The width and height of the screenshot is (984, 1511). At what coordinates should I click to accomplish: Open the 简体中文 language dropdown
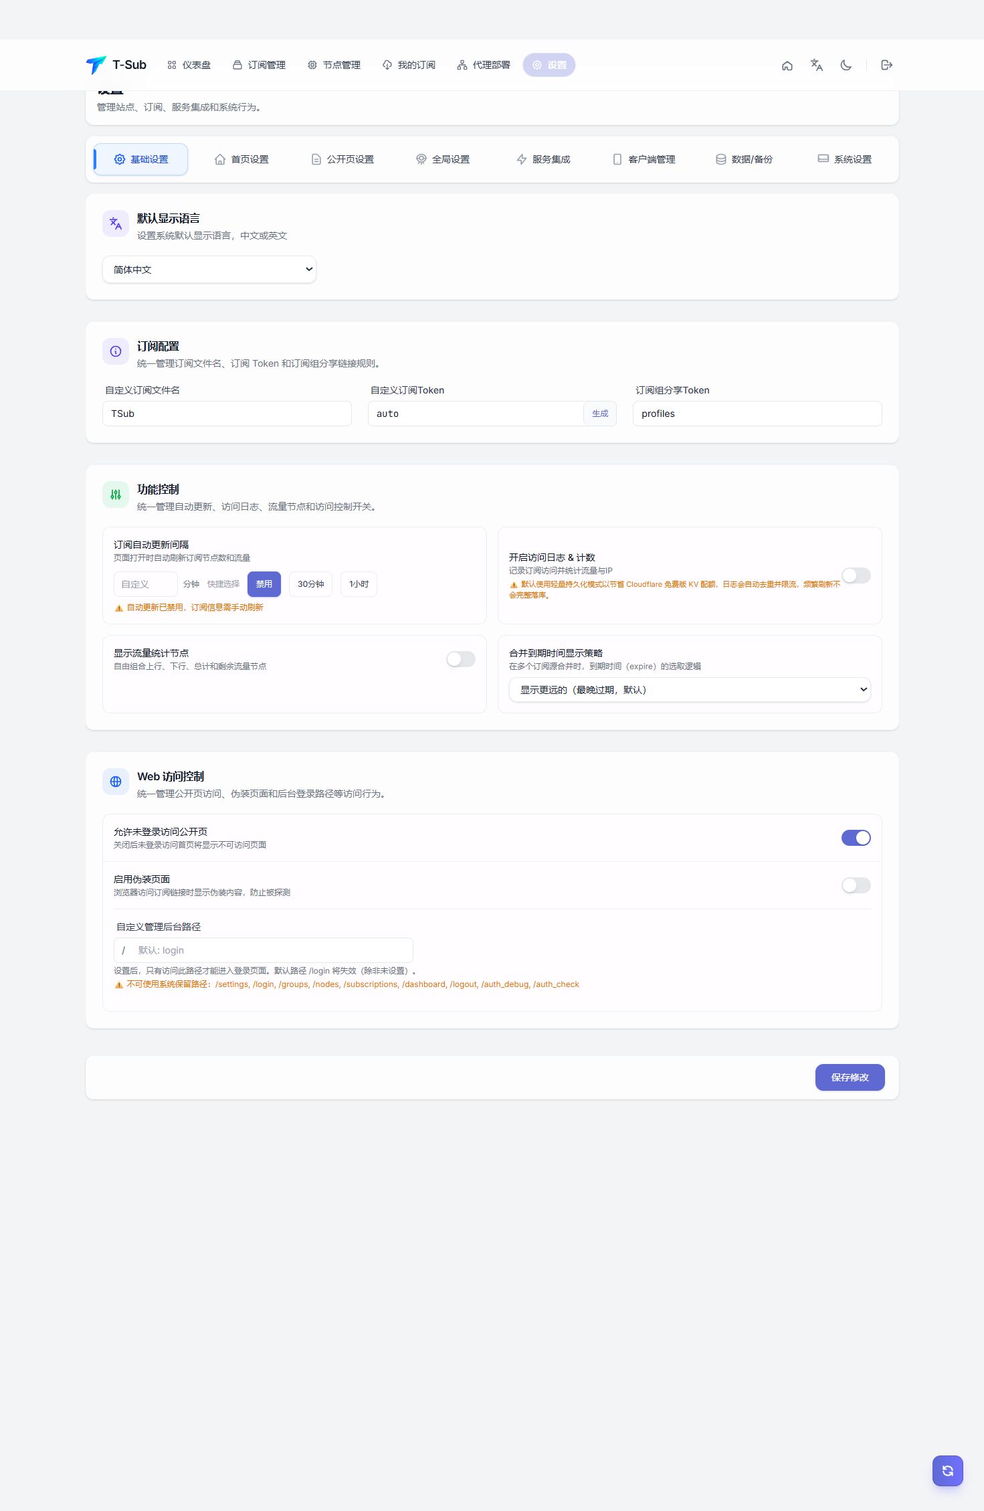[x=209, y=270]
